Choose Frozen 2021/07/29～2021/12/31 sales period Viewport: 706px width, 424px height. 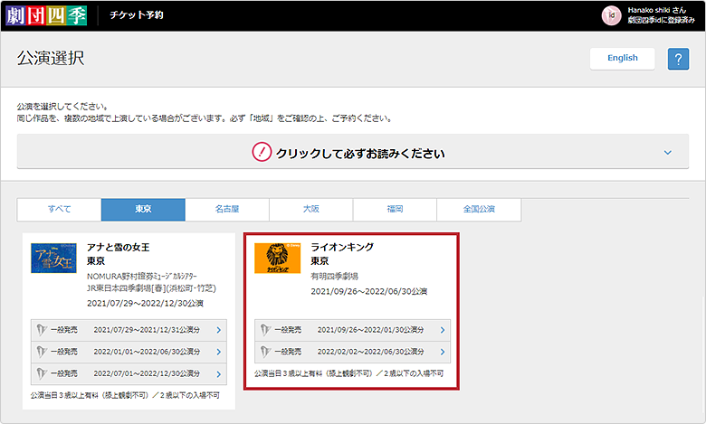pos(129,330)
